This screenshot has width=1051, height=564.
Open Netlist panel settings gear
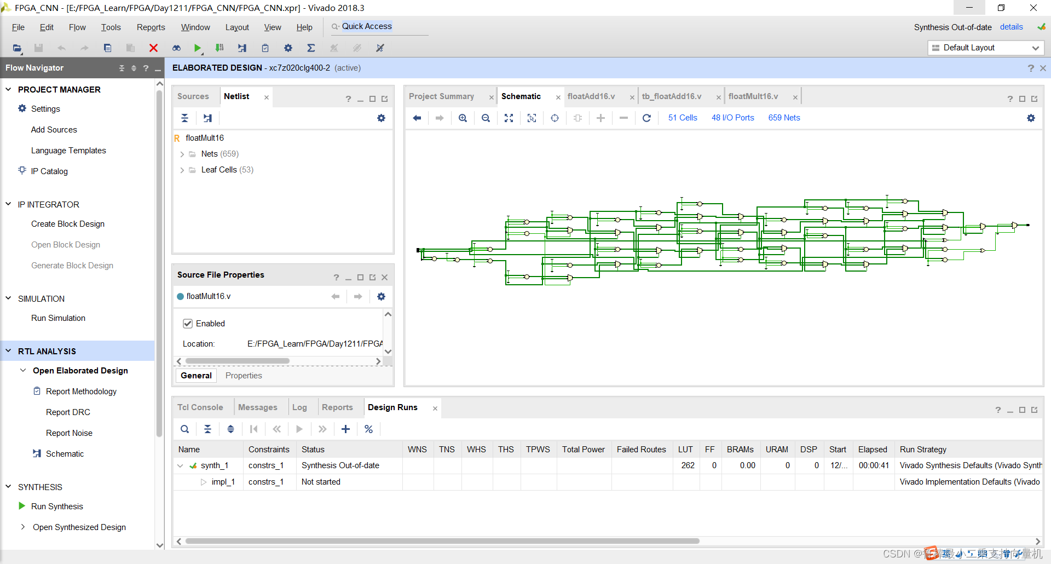381,118
